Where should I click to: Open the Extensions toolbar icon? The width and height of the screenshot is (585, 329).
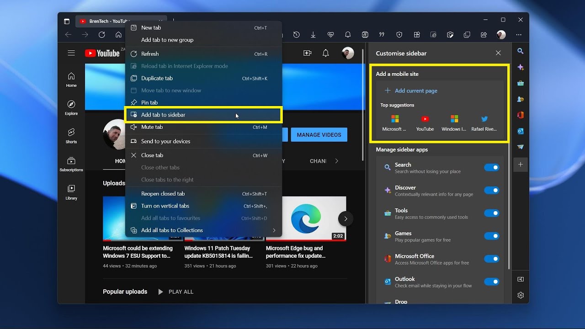click(416, 35)
